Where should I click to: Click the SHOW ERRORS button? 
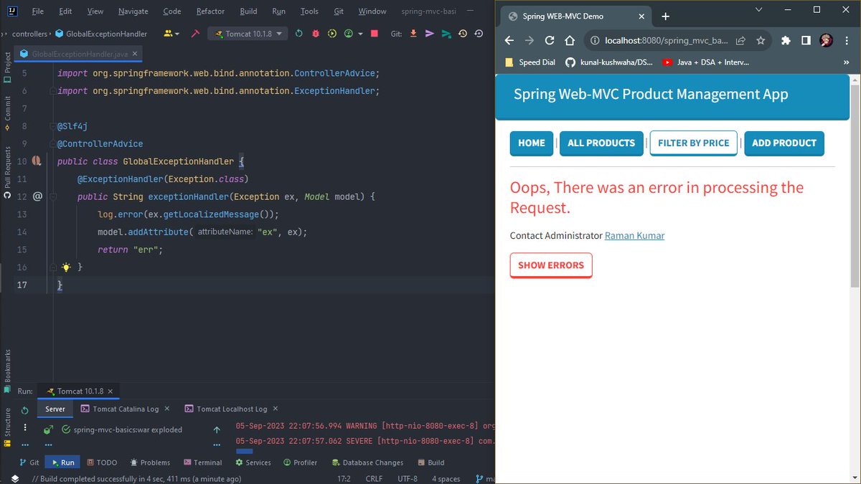click(551, 265)
